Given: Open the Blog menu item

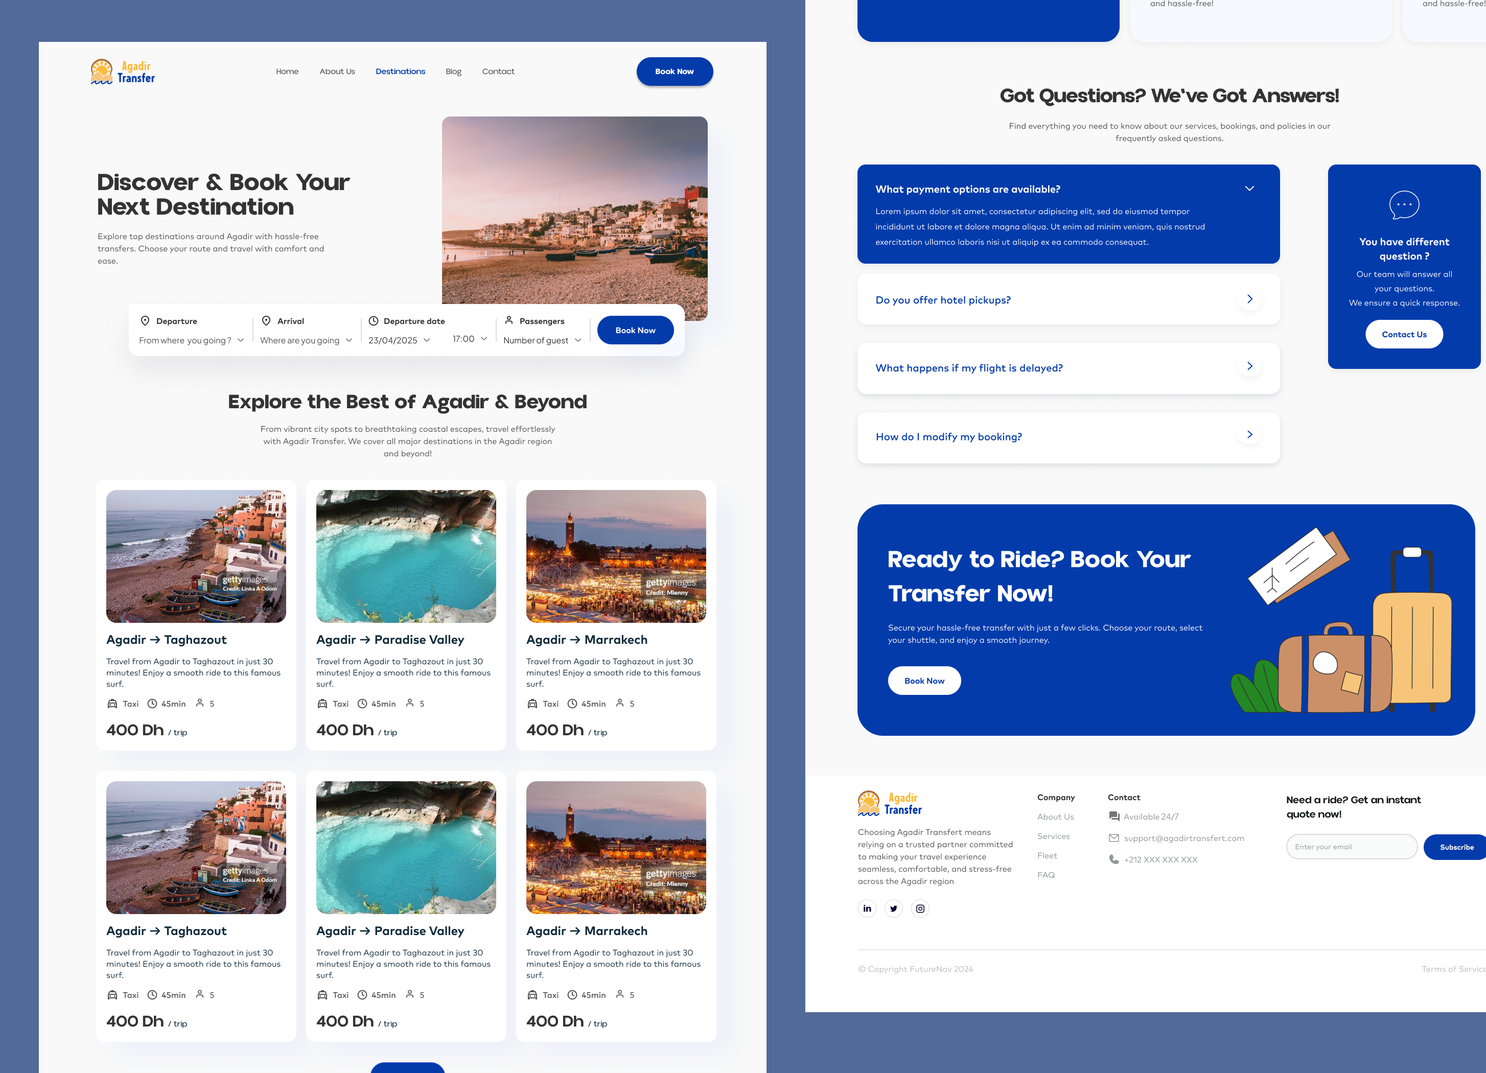Looking at the screenshot, I should click(x=453, y=72).
